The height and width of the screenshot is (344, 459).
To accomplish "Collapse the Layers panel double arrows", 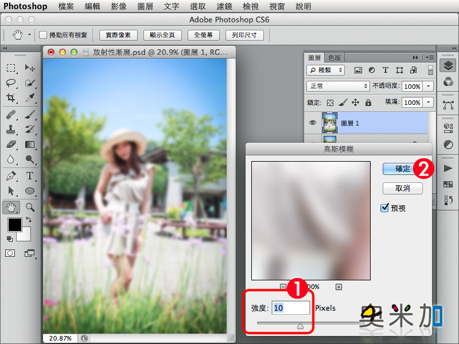I will [x=415, y=58].
